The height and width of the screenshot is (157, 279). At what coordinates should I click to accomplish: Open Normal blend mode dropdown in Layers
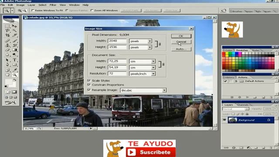(235, 109)
